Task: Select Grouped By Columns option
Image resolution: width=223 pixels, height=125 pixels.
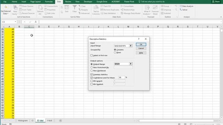Action: tap(115, 50)
